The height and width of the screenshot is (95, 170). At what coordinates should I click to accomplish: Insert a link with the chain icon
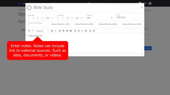pos(94,31)
